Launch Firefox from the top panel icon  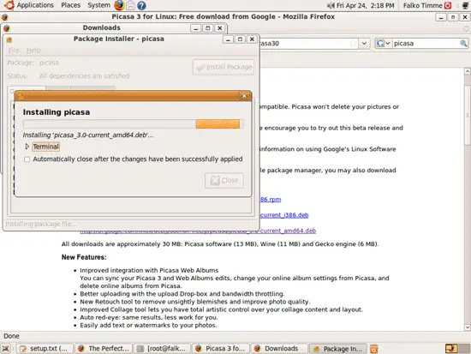119,5
